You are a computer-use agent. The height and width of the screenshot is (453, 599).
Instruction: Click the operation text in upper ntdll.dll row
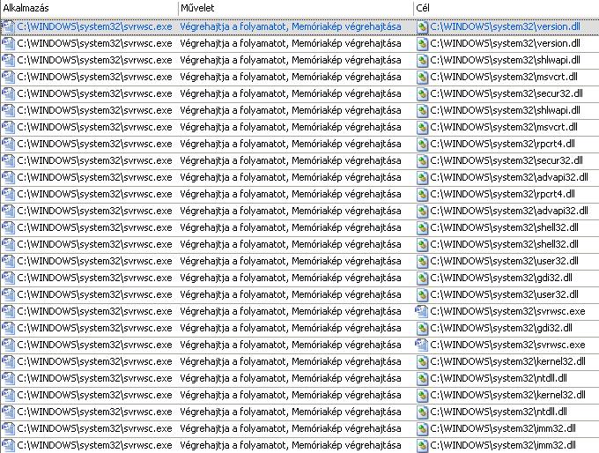[291, 378]
